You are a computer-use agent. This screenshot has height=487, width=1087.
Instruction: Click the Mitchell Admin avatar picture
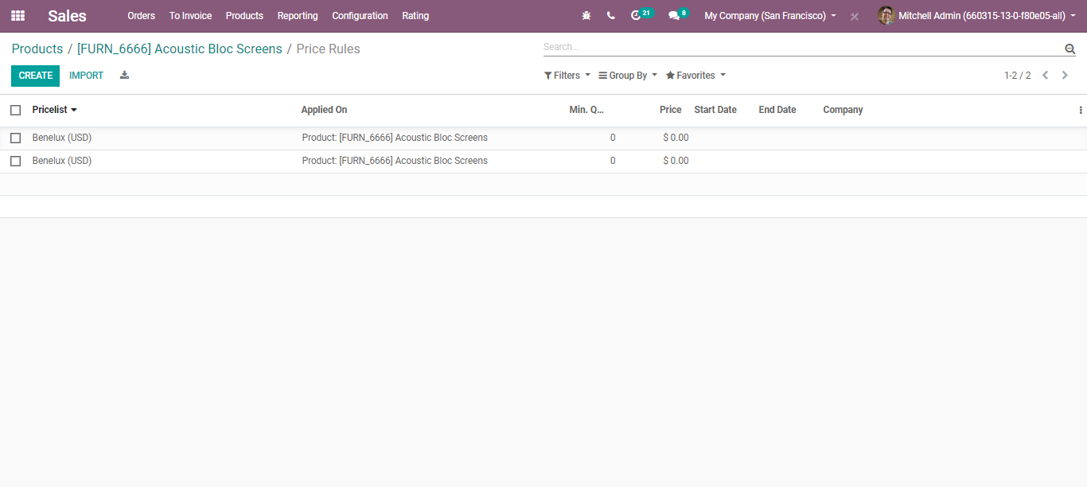click(x=886, y=16)
